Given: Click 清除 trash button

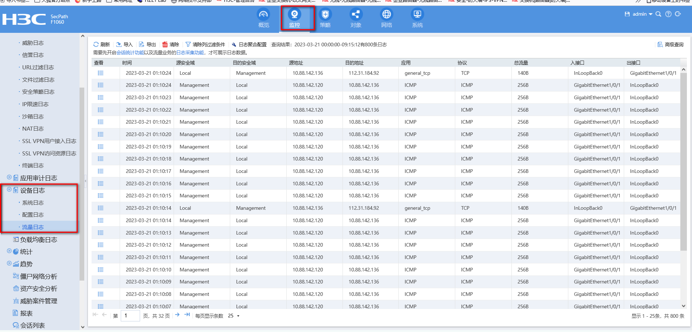Looking at the screenshot, I should click(171, 45).
